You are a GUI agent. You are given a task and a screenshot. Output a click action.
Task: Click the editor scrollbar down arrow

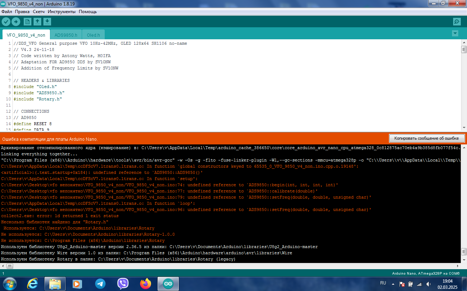click(x=464, y=128)
